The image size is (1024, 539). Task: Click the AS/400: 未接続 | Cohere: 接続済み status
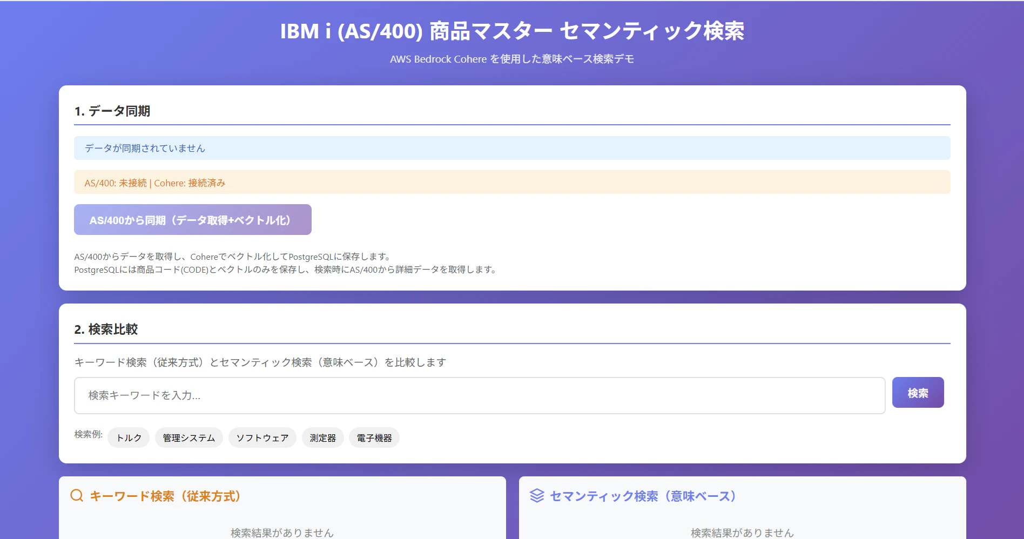[512, 183]
